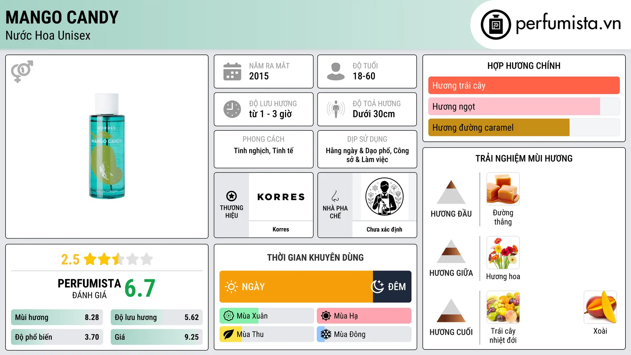Click the perfumista.vn perfume bottle logo icon
Image resolution: width=631 pixels, height=355 pixels.
tap(496, 25)
